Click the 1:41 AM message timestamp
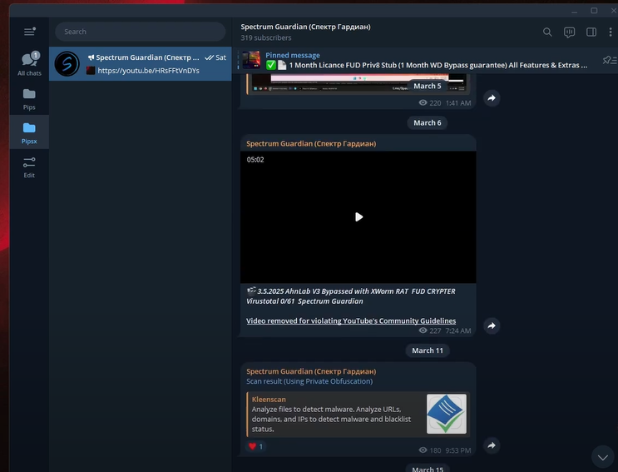The image size is (618, 472). tap(458, 103)
